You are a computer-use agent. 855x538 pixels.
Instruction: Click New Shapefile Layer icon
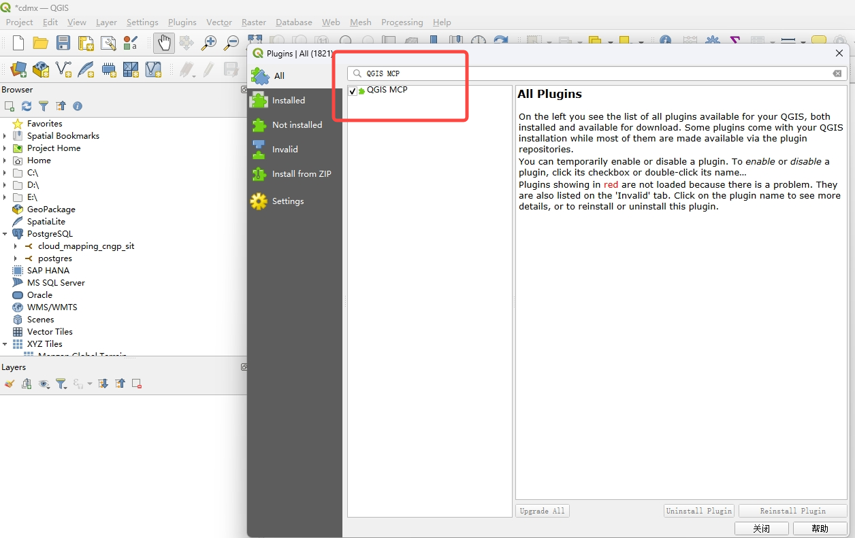point(63,69)
